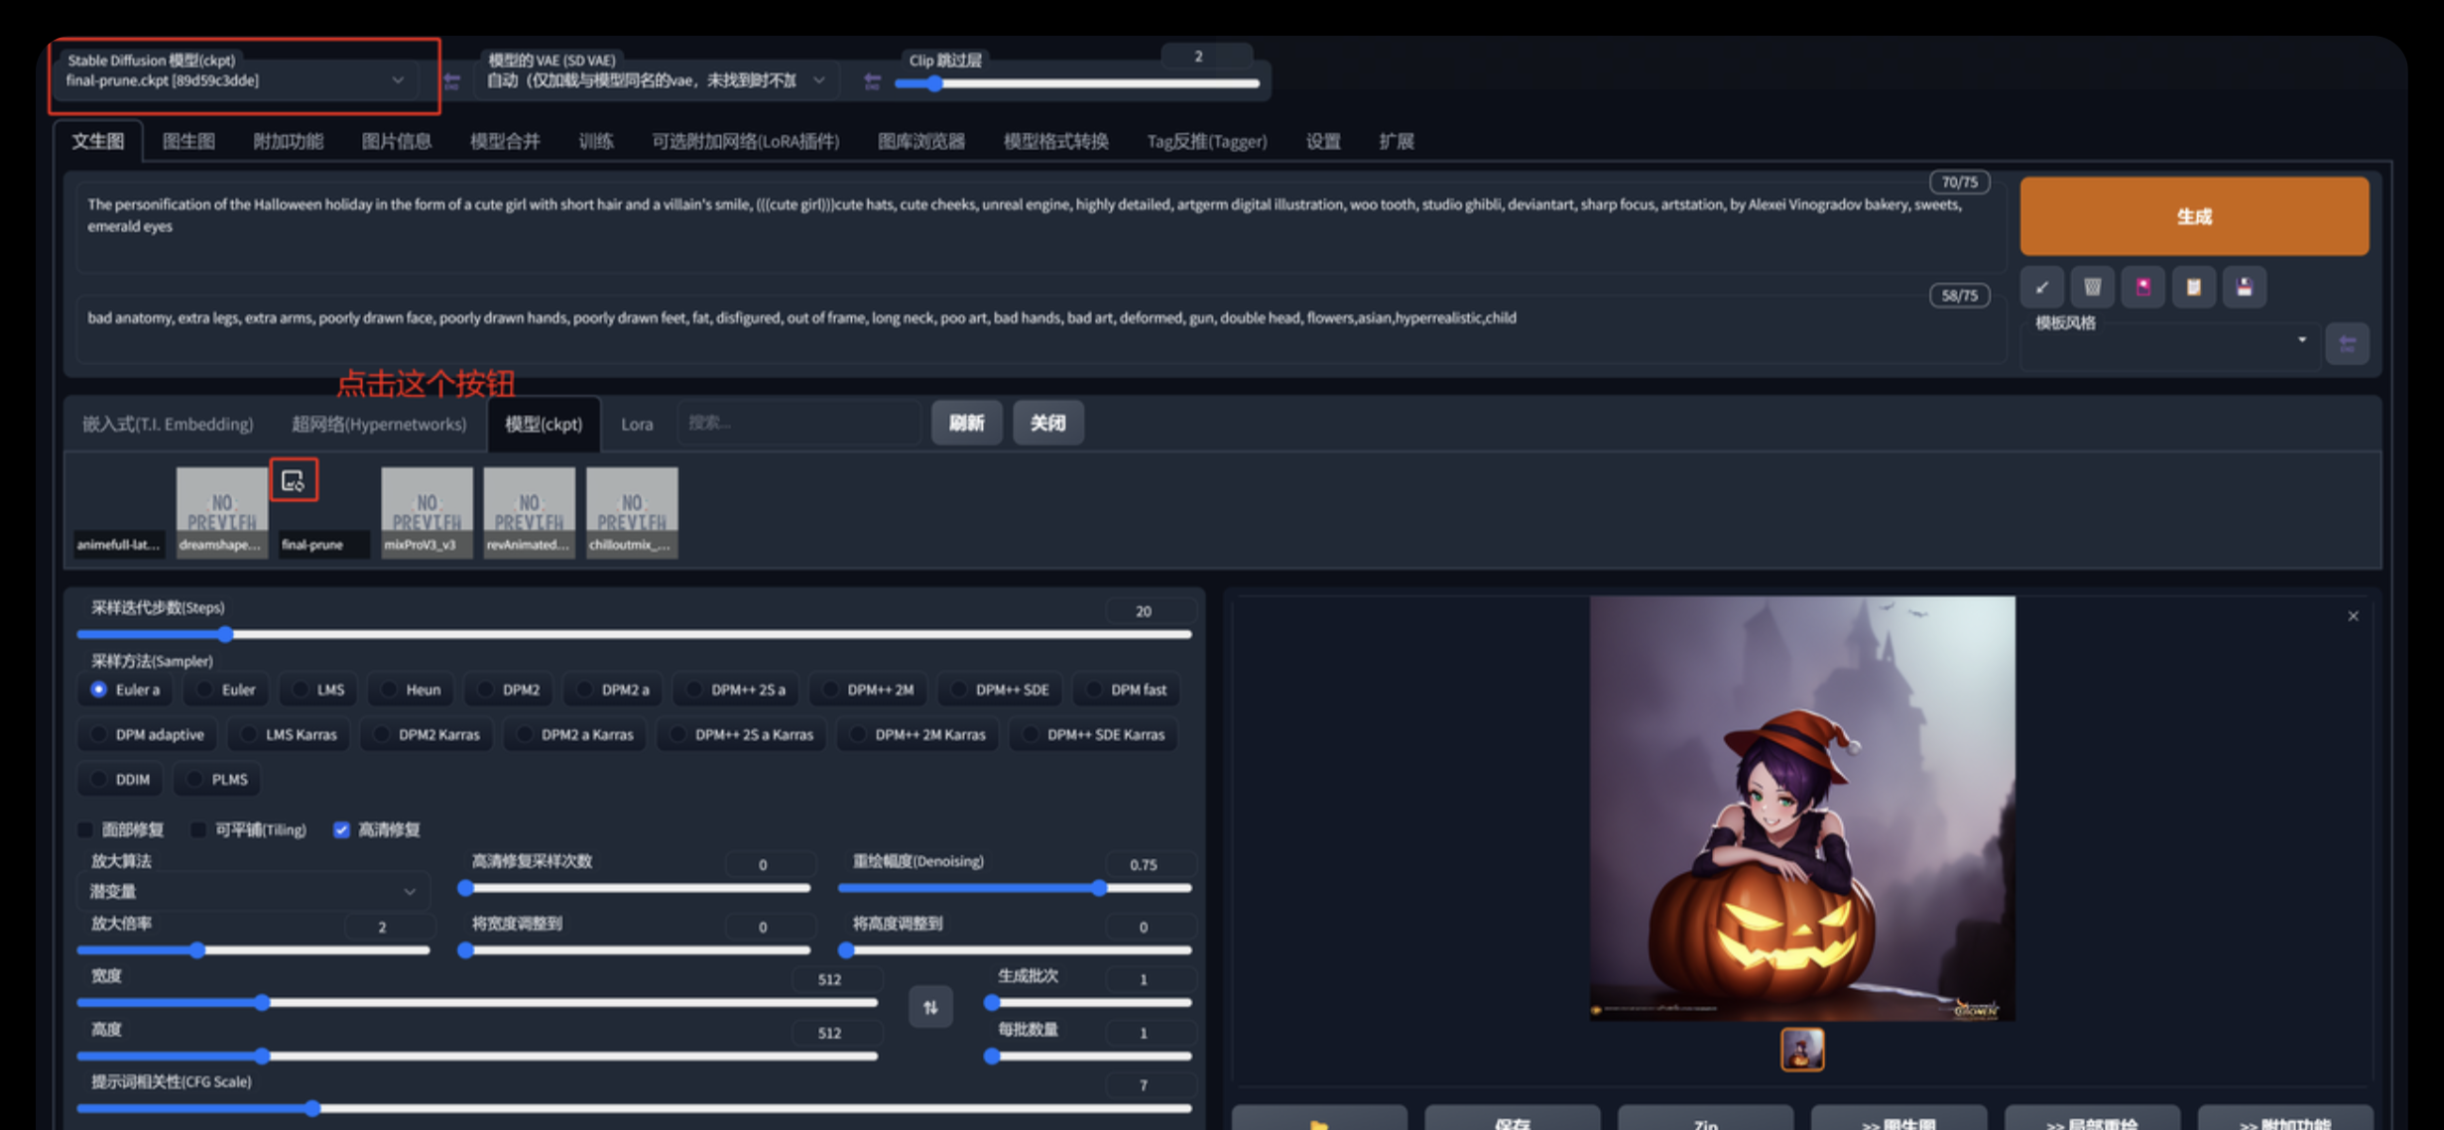
Task: Click the arrow icon below the Generate button
Action: pos(2041,288)
